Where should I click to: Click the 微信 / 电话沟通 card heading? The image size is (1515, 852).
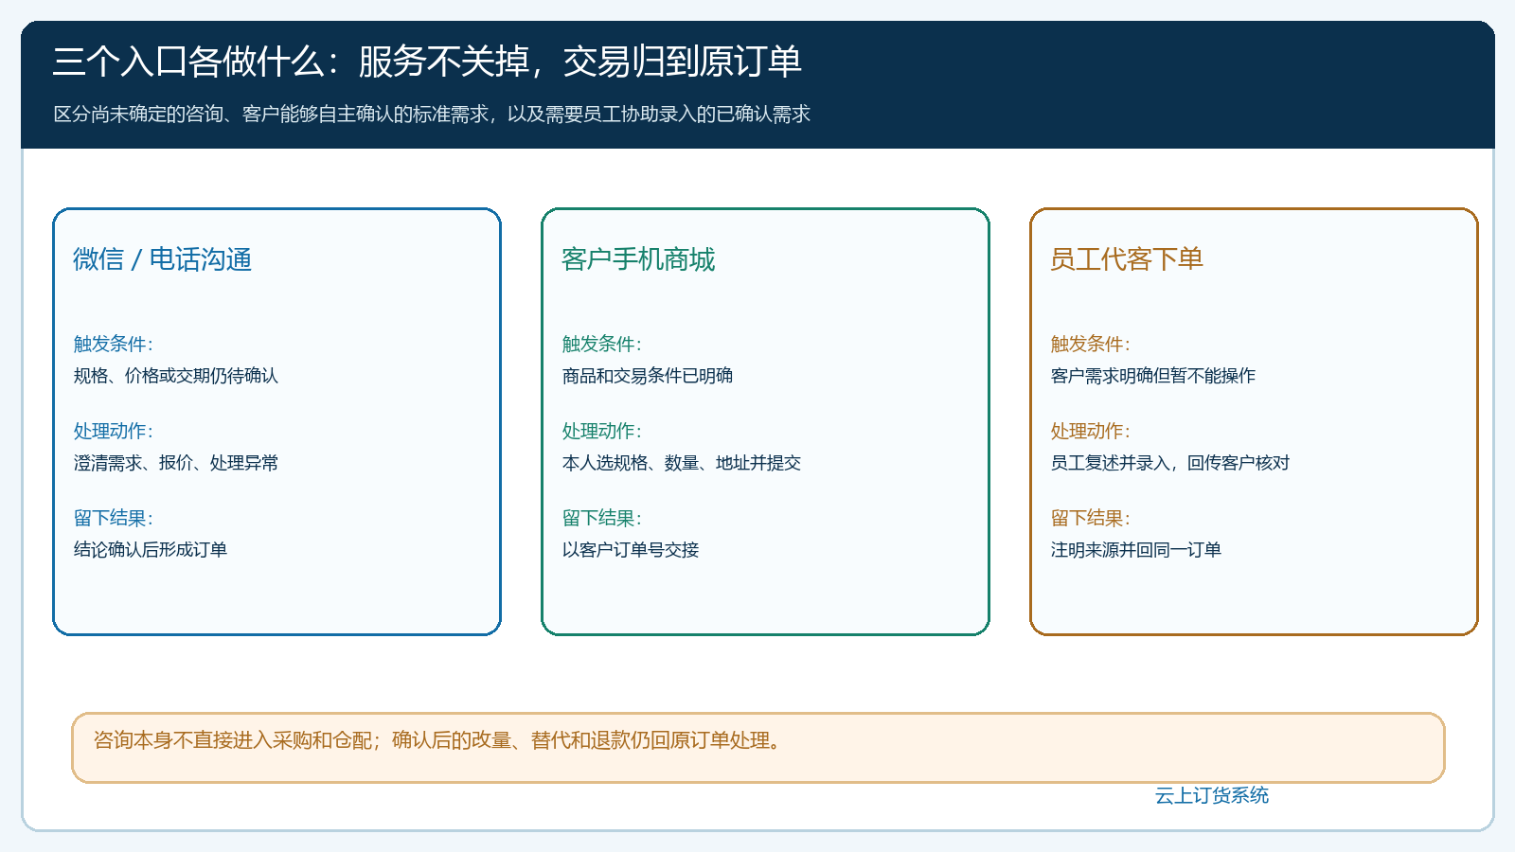point(162,259)
